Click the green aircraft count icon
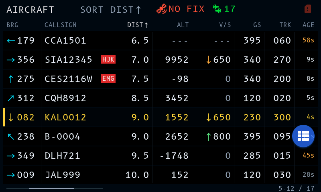This screenshot has height=192, width=321. pos(217,9)
